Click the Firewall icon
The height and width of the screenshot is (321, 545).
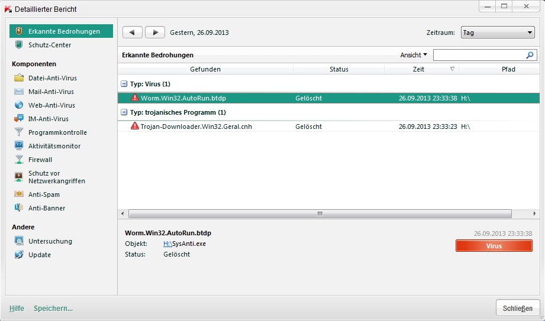point(19,160)
